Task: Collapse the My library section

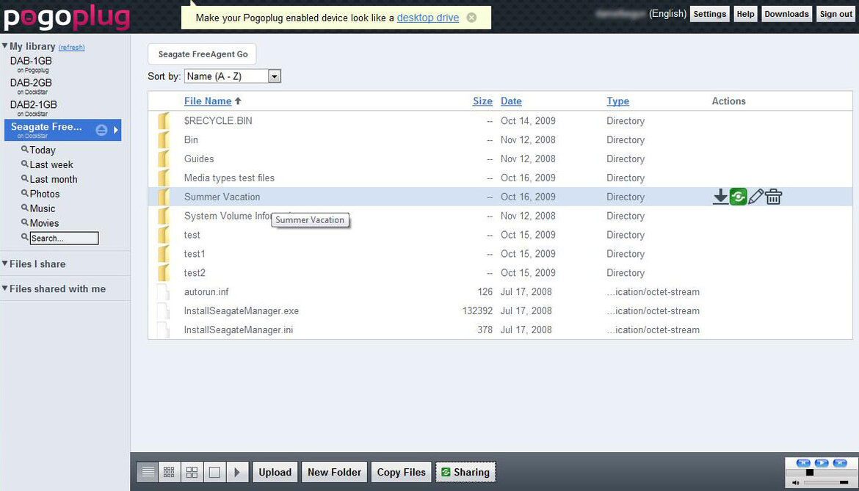Action: pos(5,46)
